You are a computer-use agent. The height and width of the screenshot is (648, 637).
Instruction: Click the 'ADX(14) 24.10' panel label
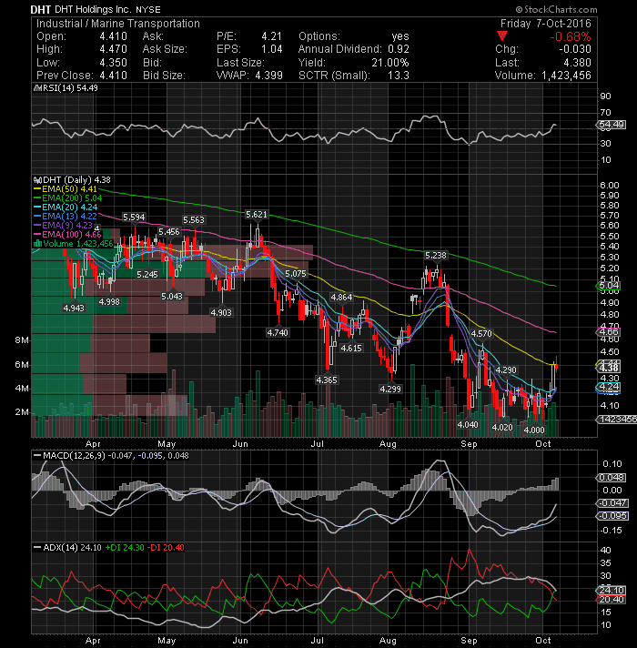pyautogui.click(x=72, y=548)
